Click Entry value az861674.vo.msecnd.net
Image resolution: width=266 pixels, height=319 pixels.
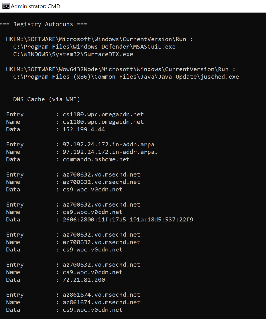(101, 295)
